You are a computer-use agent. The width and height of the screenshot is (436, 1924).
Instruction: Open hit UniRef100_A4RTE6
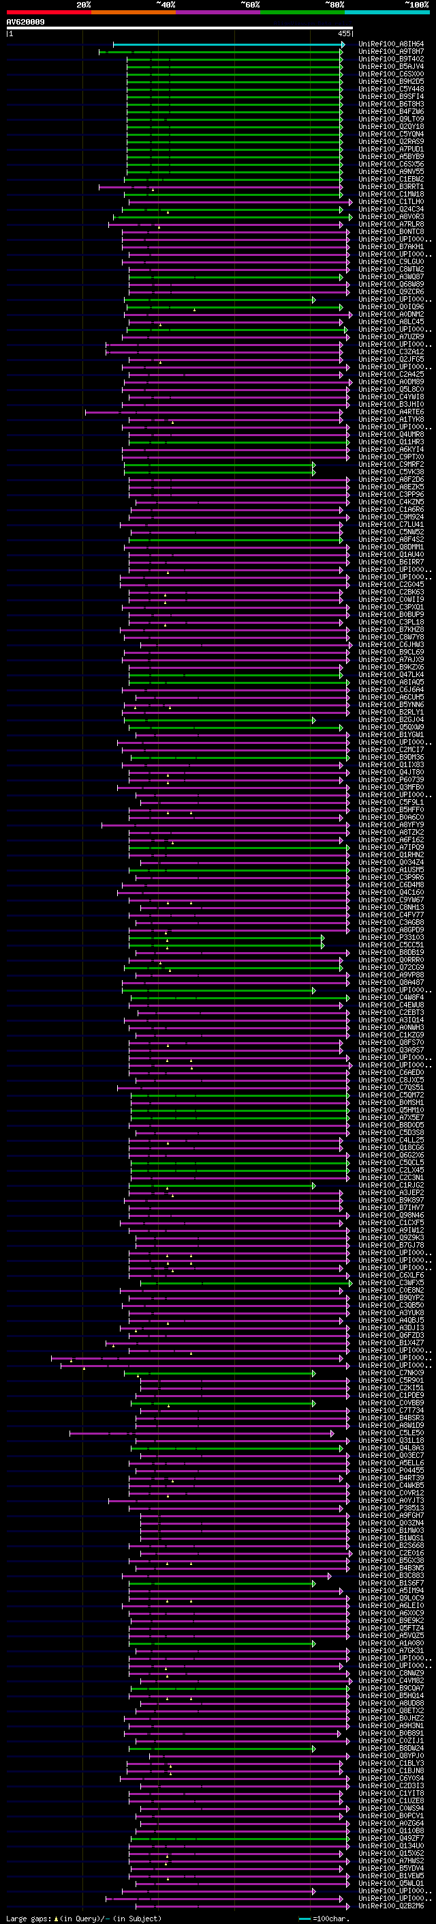pos(390,412)
